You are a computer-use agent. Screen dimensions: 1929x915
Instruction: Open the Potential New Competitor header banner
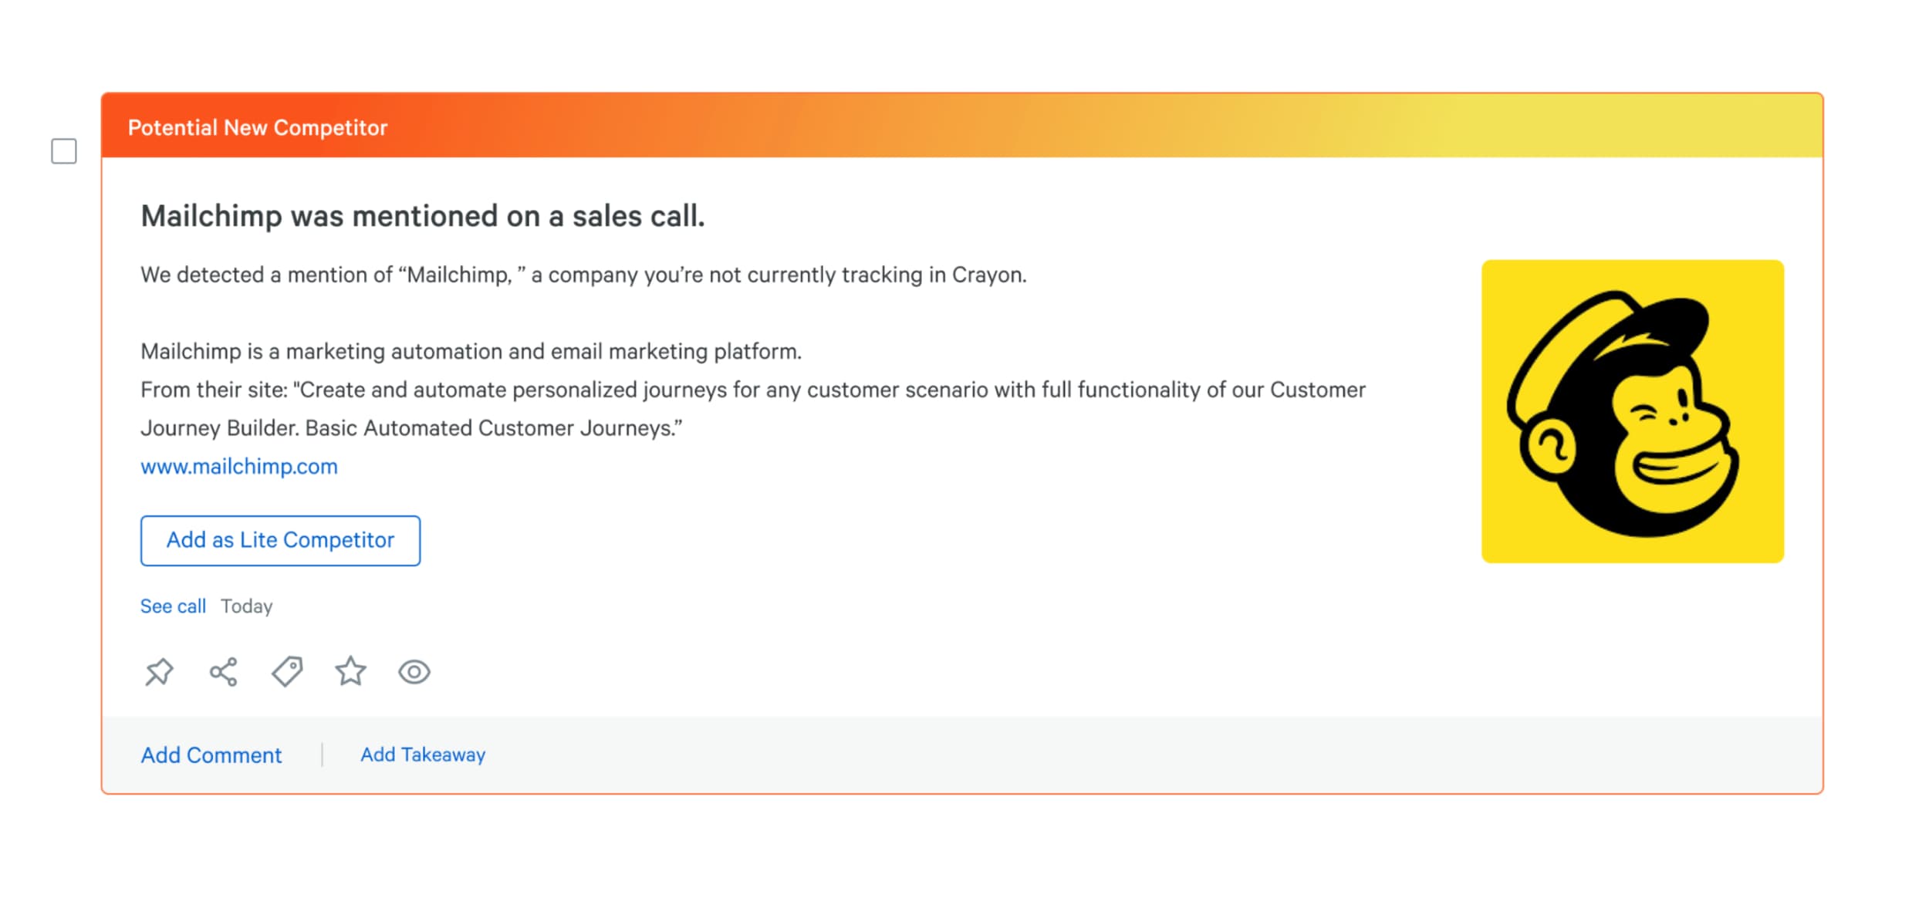point(258,127)
